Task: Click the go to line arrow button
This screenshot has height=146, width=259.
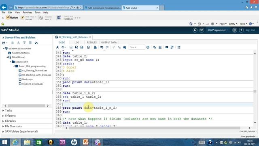Action: coord(148,47)
